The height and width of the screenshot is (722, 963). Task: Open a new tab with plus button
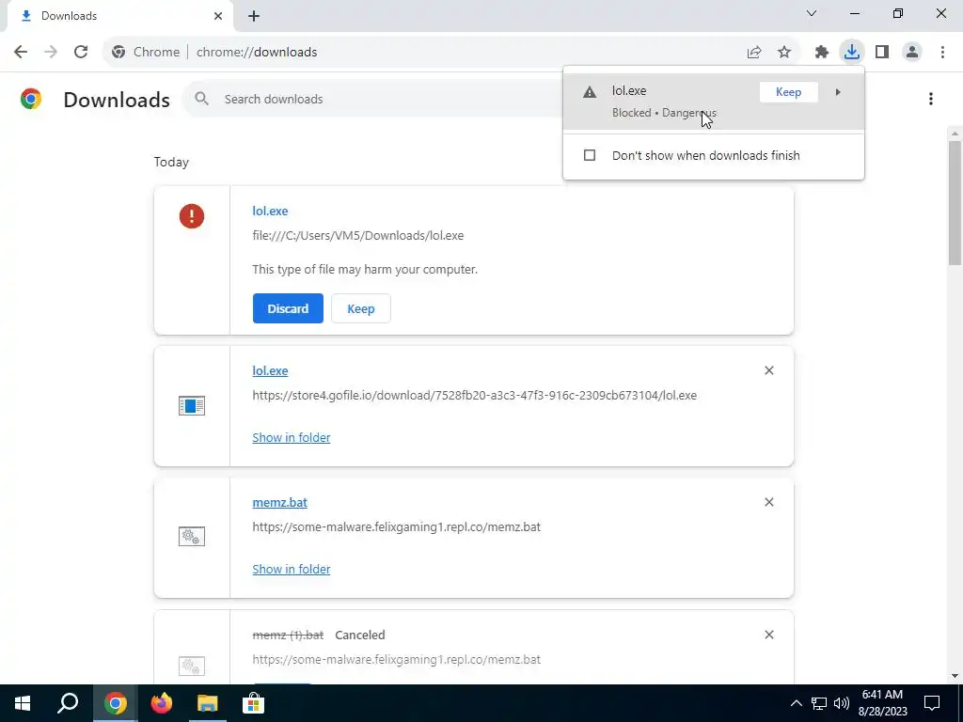tap(254, 16)
